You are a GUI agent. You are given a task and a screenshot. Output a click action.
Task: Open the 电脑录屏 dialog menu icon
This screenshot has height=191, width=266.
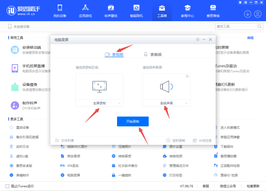click(197, 40)
